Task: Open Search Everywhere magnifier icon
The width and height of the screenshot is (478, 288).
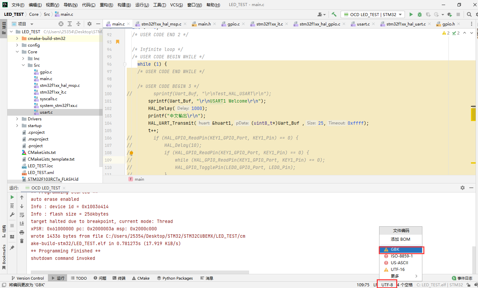Action: tap(469, 14)
